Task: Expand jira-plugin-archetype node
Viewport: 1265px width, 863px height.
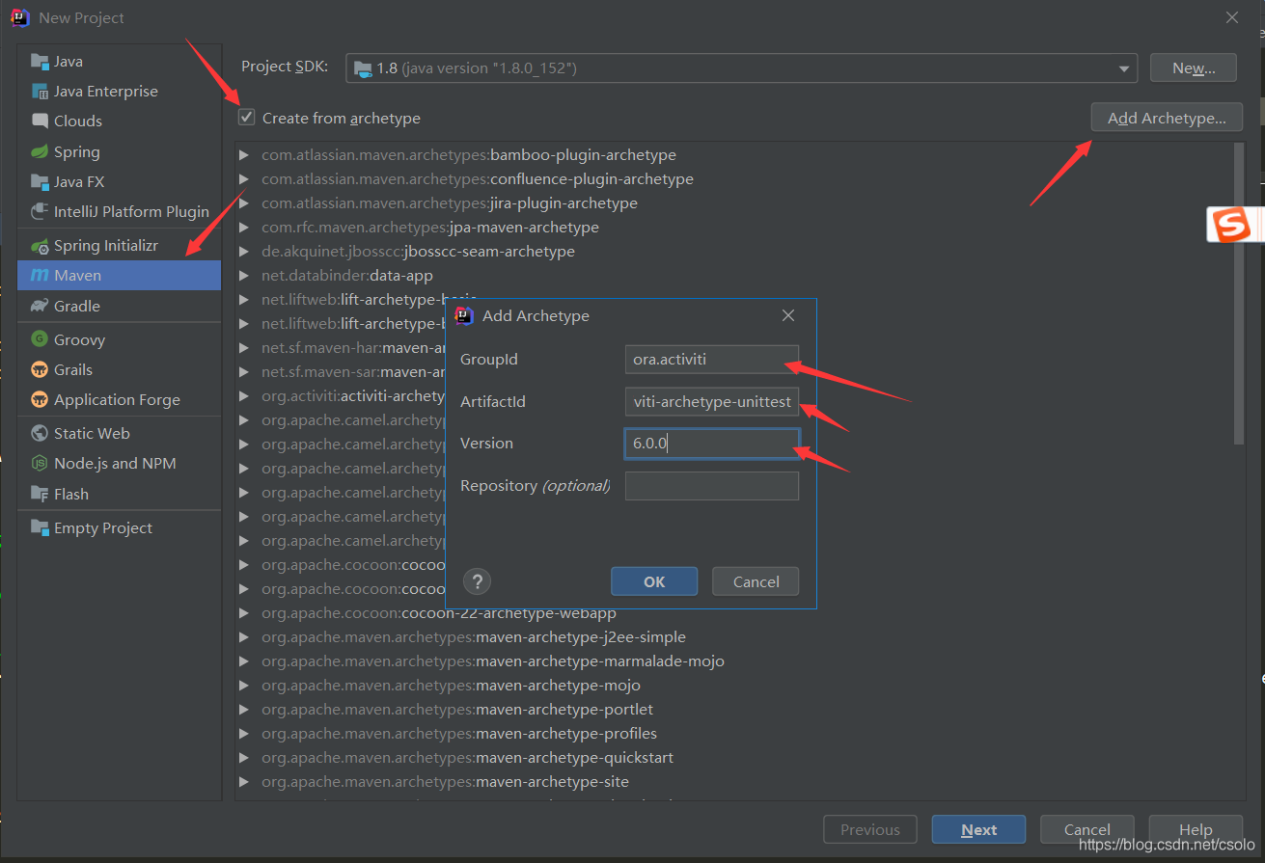Action: point(244,203)
